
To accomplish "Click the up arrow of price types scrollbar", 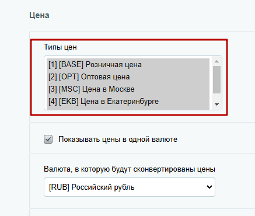I will [216, 61].
